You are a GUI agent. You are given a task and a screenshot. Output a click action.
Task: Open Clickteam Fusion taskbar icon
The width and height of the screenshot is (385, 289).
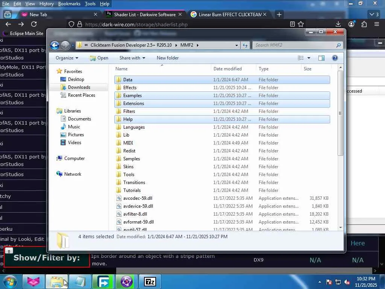(x=103, y=281)
